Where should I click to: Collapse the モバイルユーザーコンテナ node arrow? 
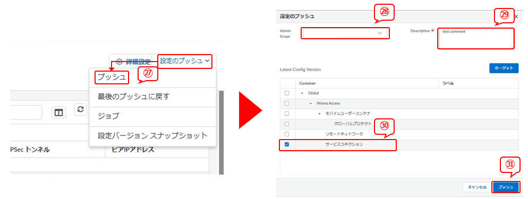(x=319, y=114)
